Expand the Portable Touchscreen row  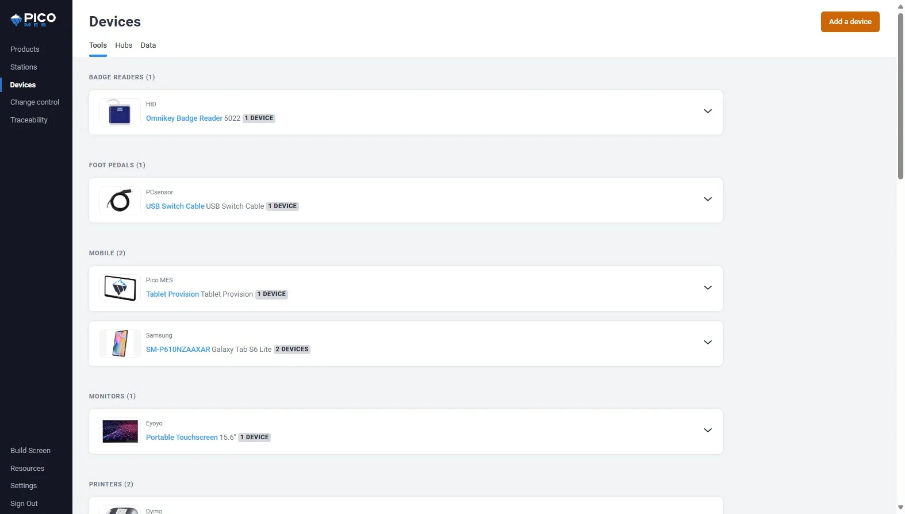708,431
